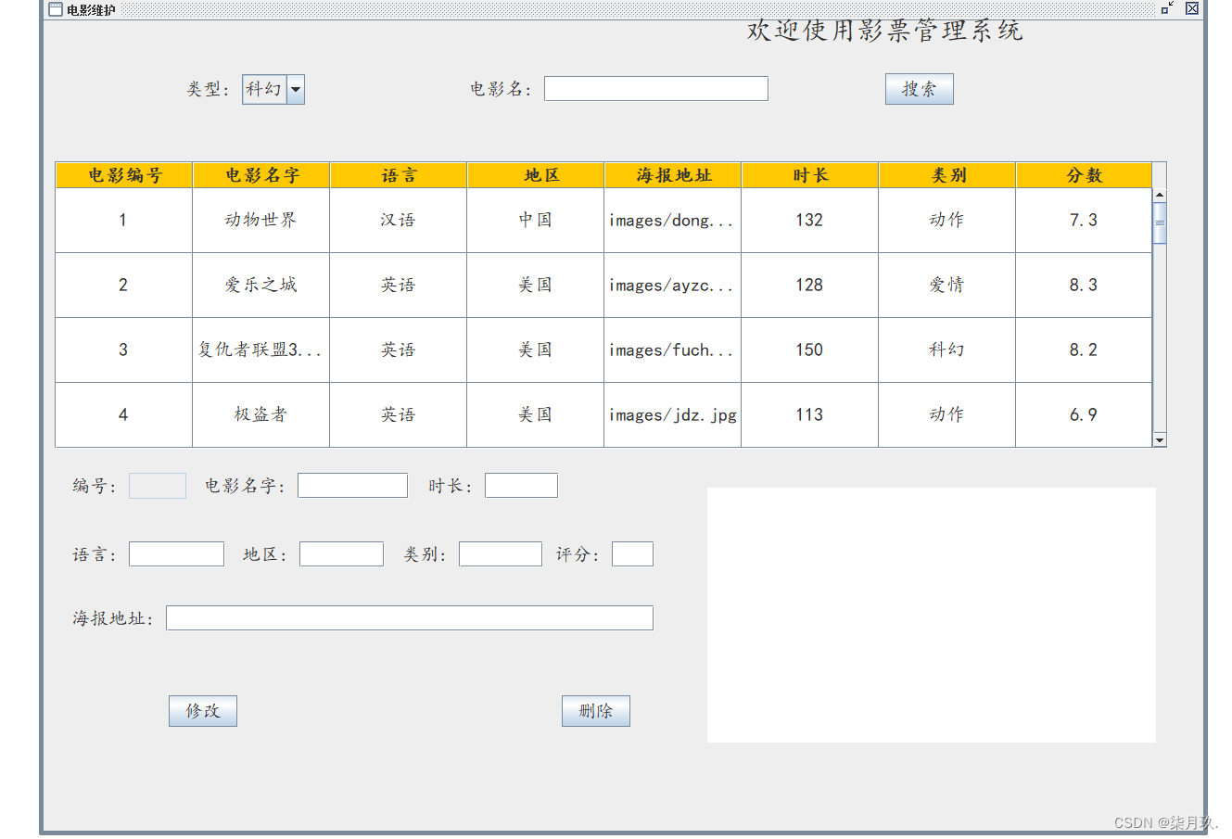
Task: Select the column header 电影编号
Action: 124,175
